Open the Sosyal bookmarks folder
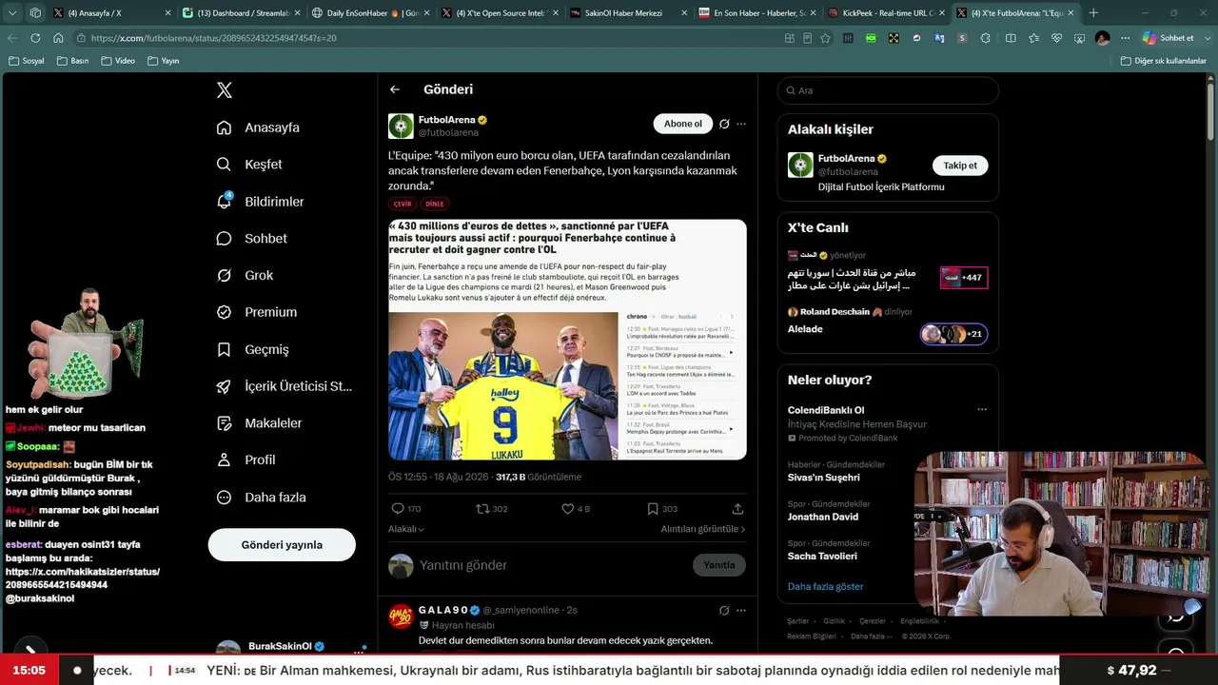The height and width of the screenshot is (685, 1218). point(27,61)
